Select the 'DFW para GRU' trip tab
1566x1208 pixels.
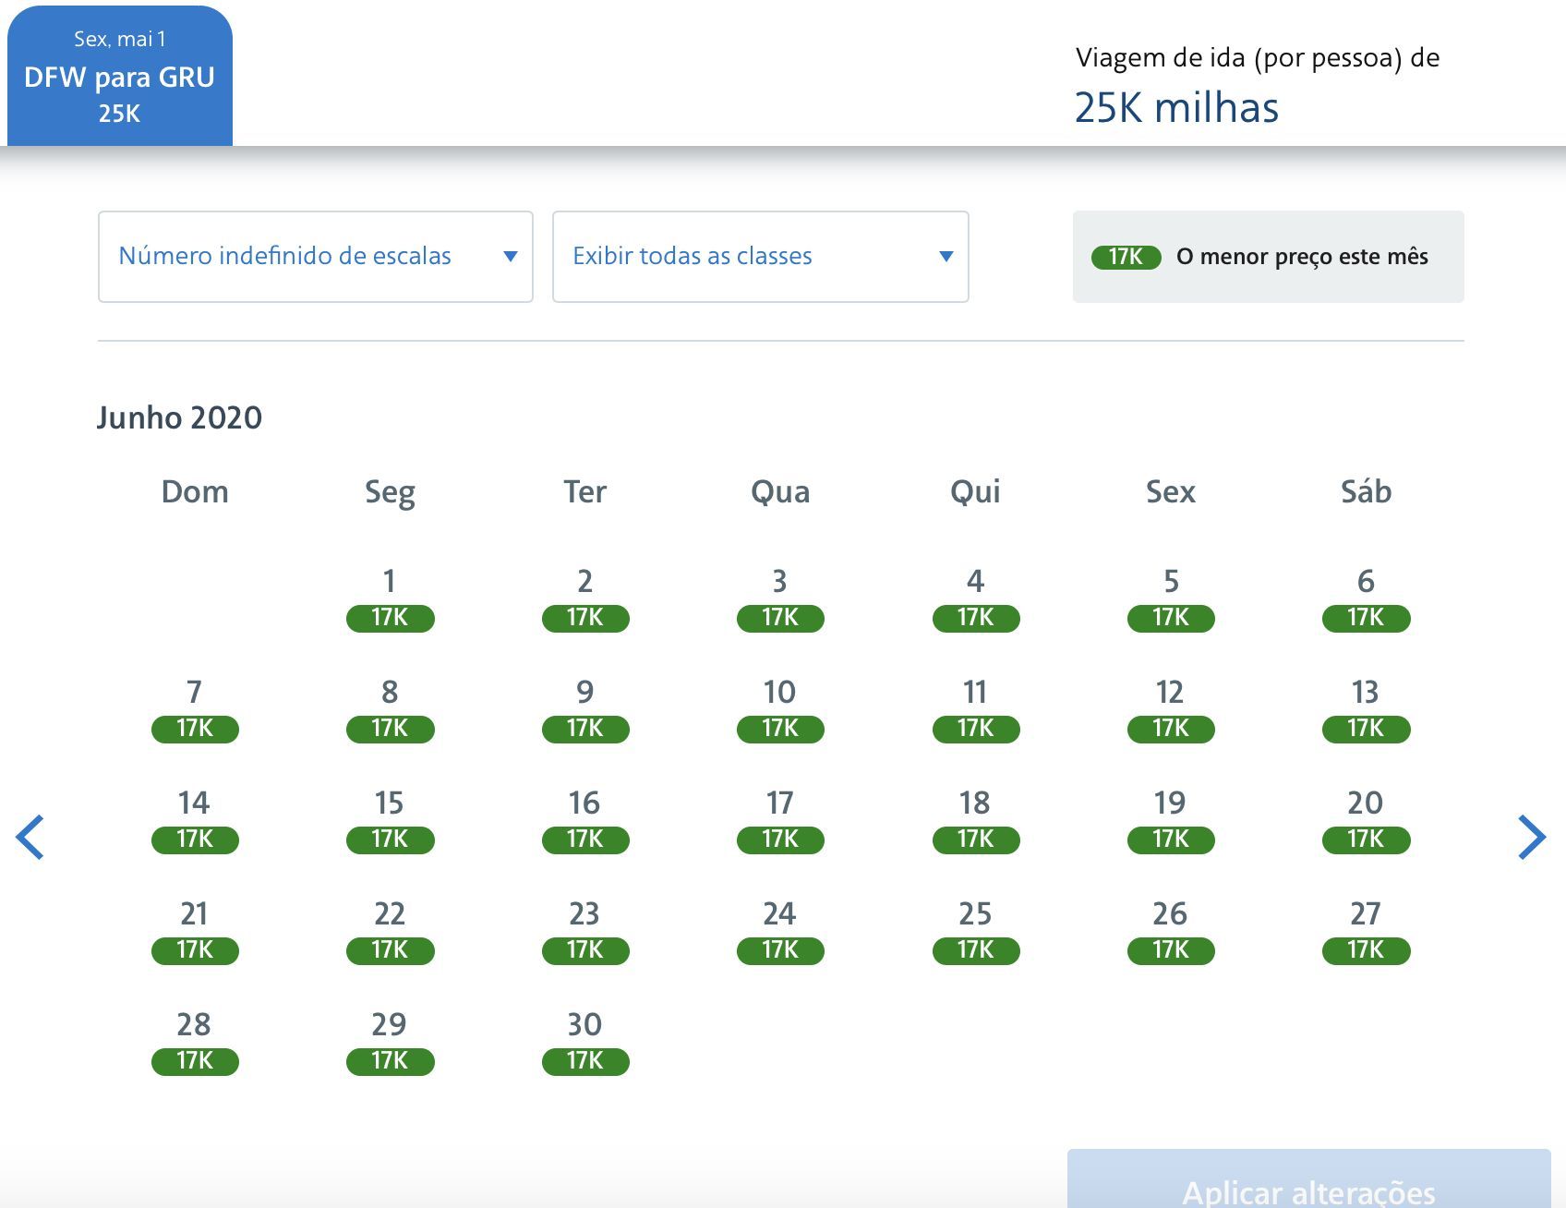(x=120, y=76)
